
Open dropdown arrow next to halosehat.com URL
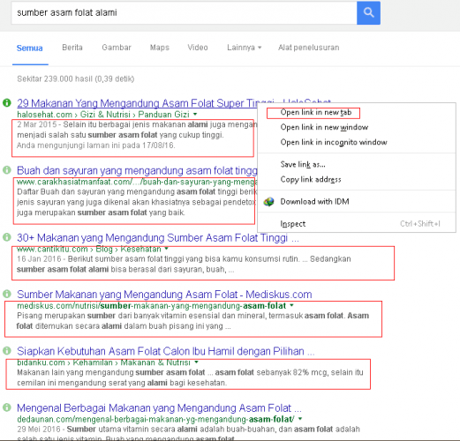pos(195,114)
